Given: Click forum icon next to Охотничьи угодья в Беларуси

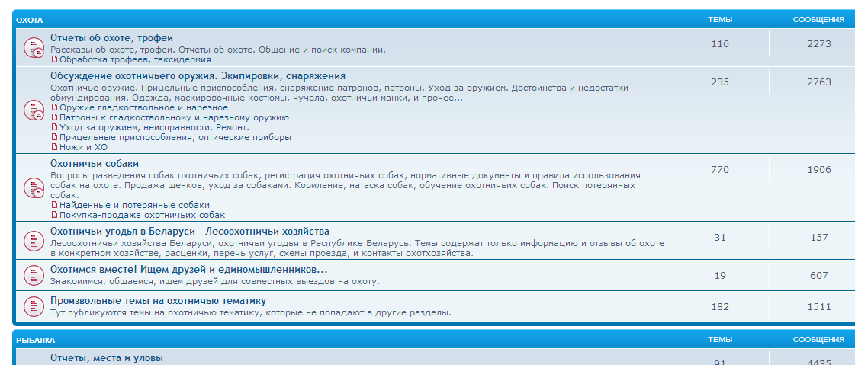Looking at the screenshot, I should pyautogui.click(x=34, y=241).
